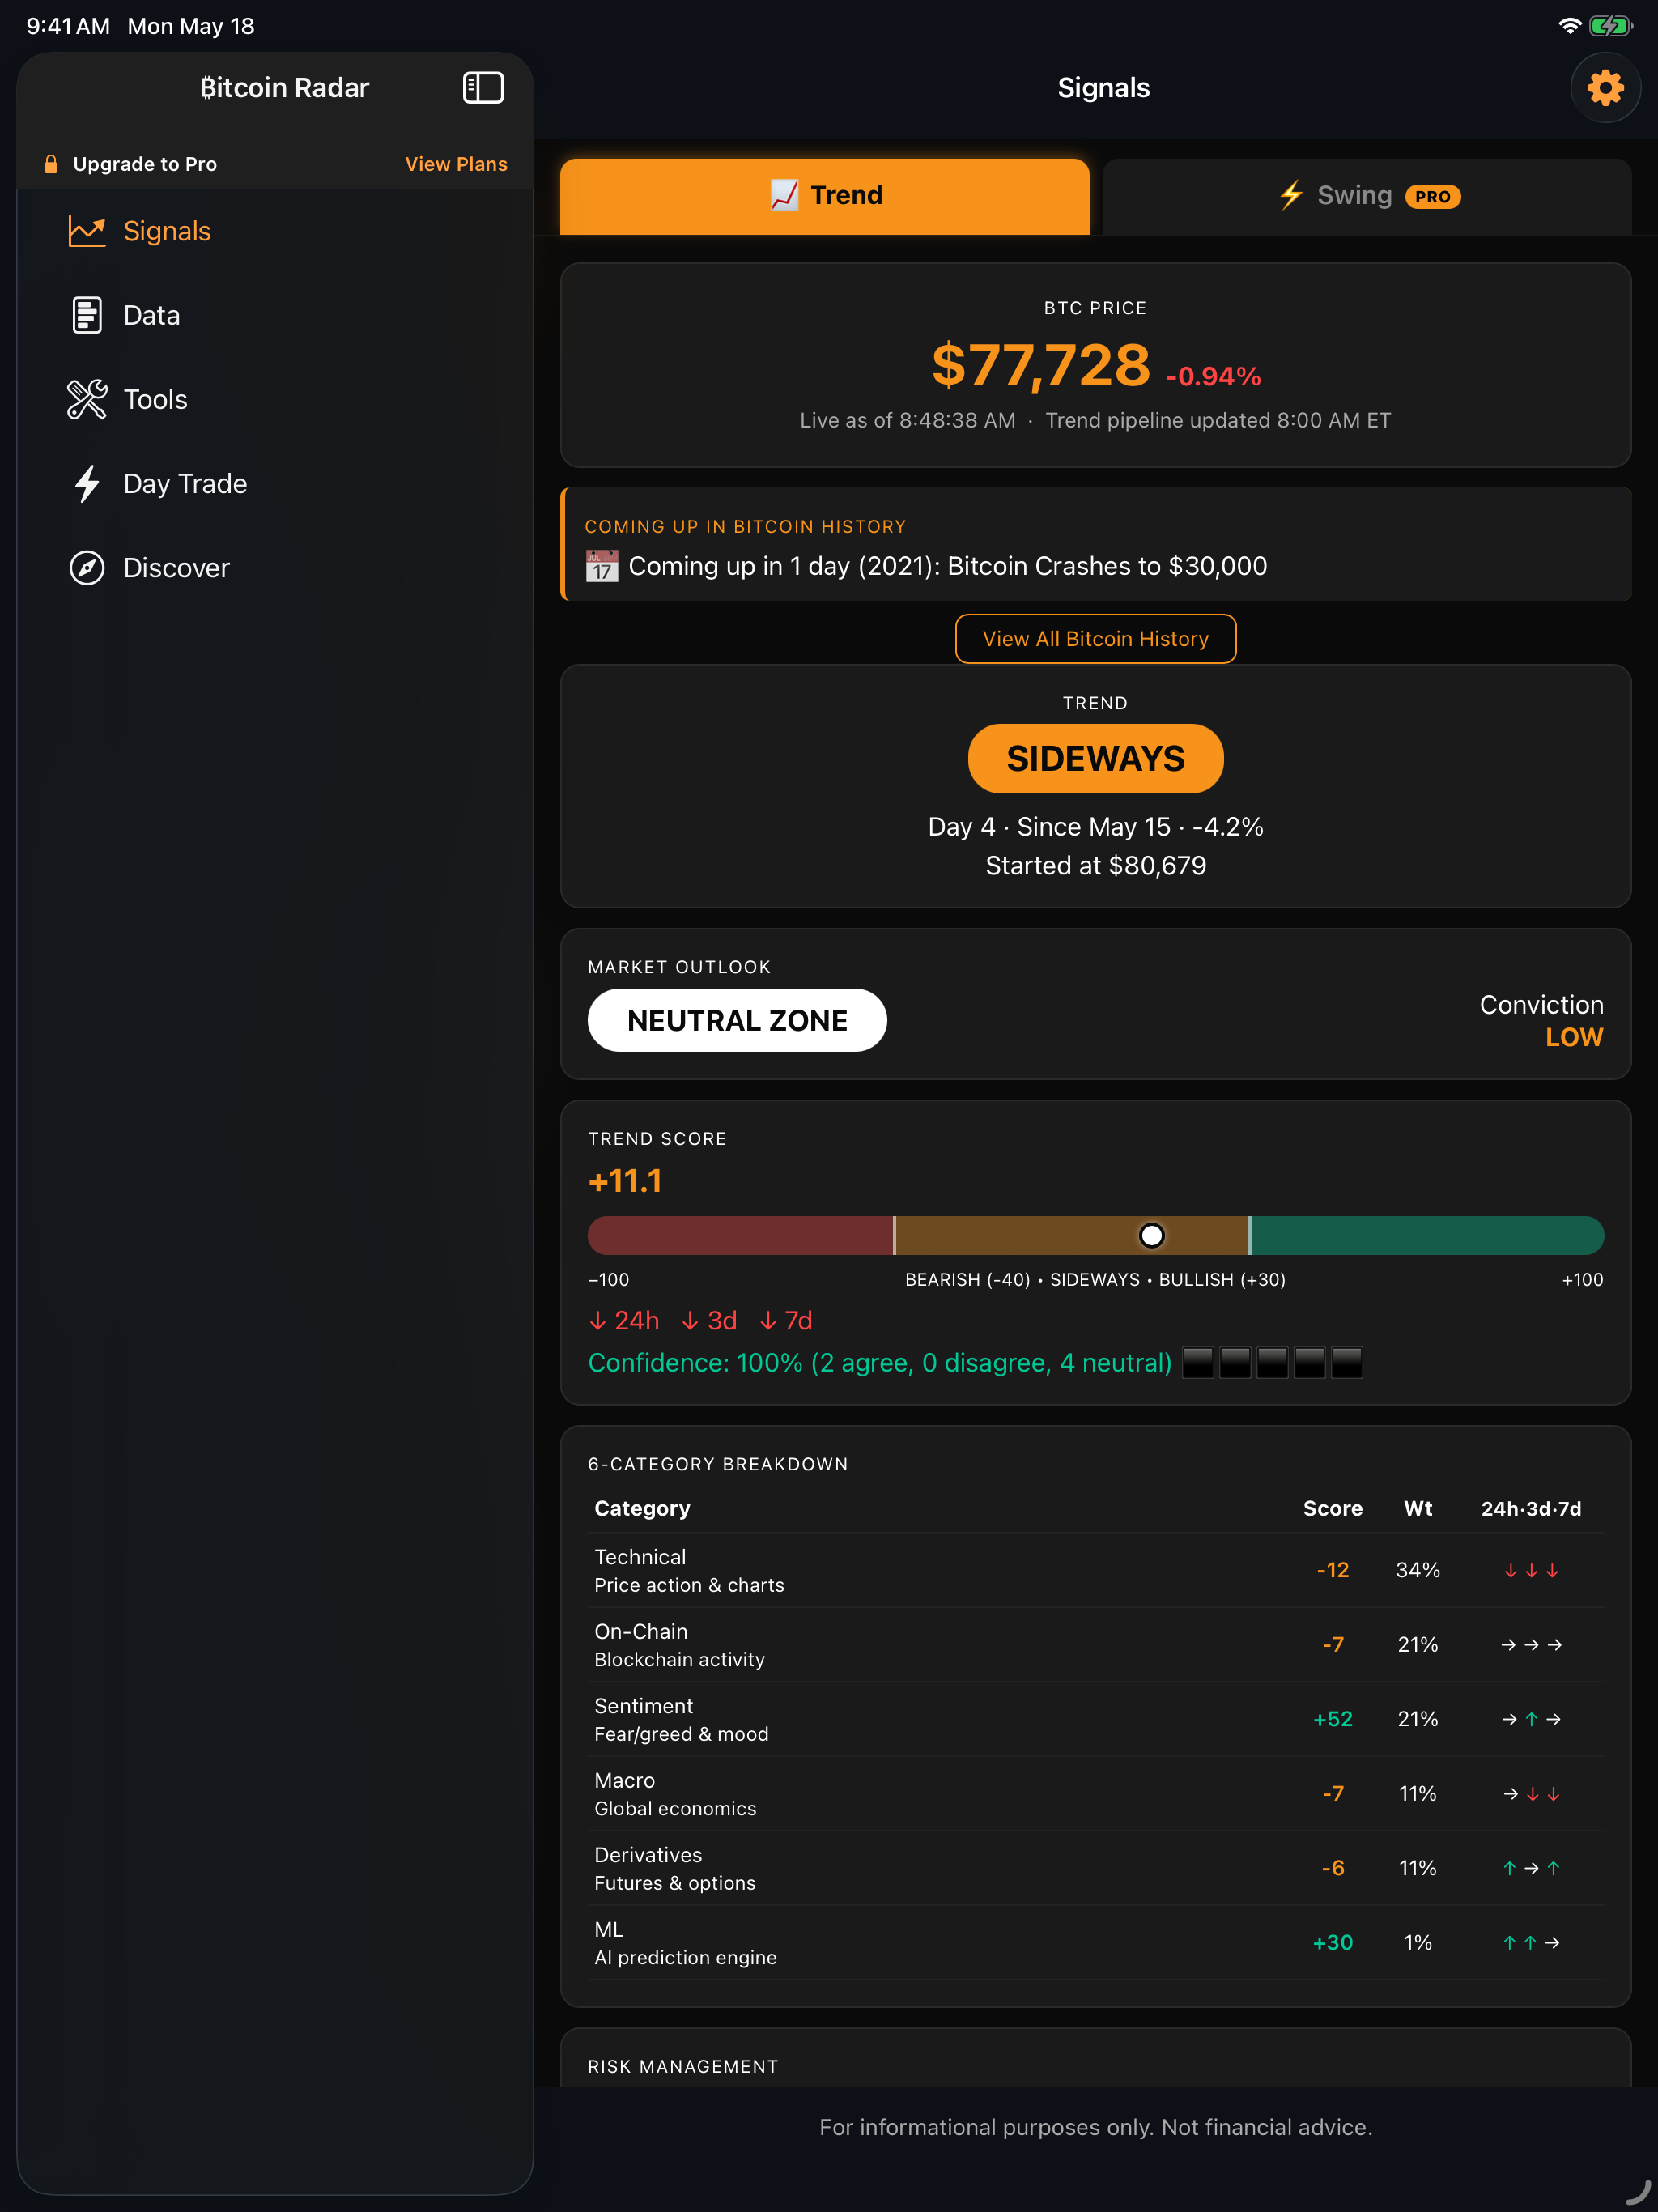
Task: Tap the RISK MANAGEMENT section heading
Action: click(683, 2066)
